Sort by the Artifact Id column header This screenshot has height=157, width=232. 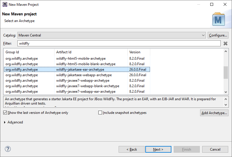[x=91, y=52]
